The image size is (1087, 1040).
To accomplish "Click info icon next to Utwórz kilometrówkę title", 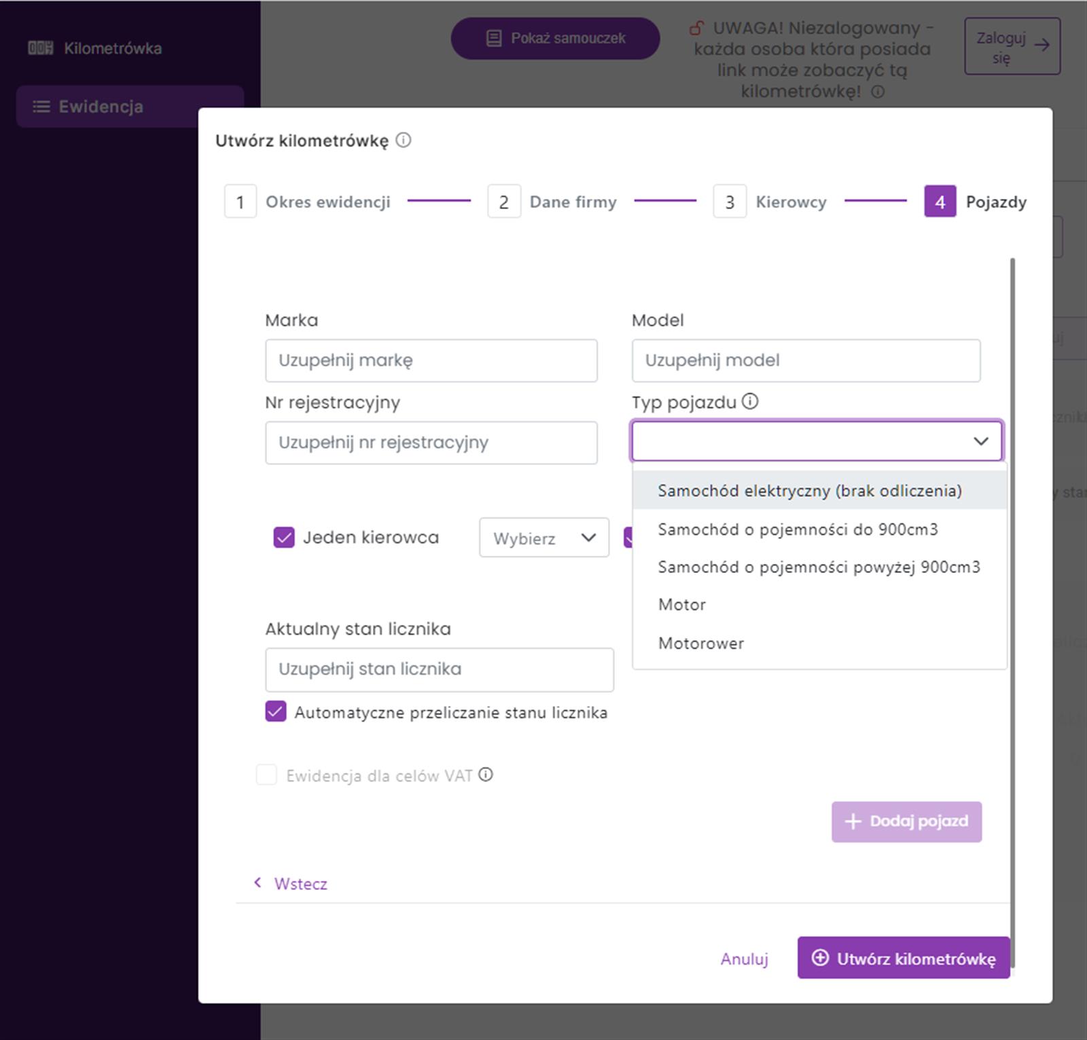I will click(404, 141).
